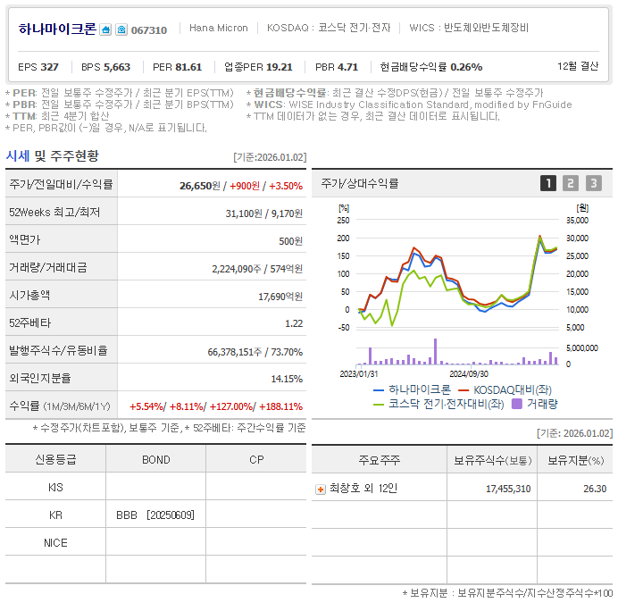Click the 시가총액 17,690억원 value
This screenshot has height=611, width=618.
click(280, 297)
